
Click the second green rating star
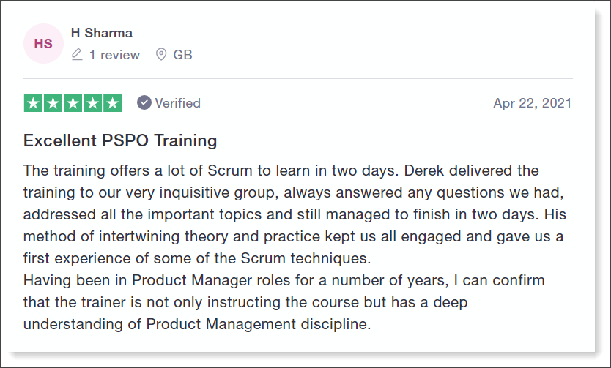53,103
